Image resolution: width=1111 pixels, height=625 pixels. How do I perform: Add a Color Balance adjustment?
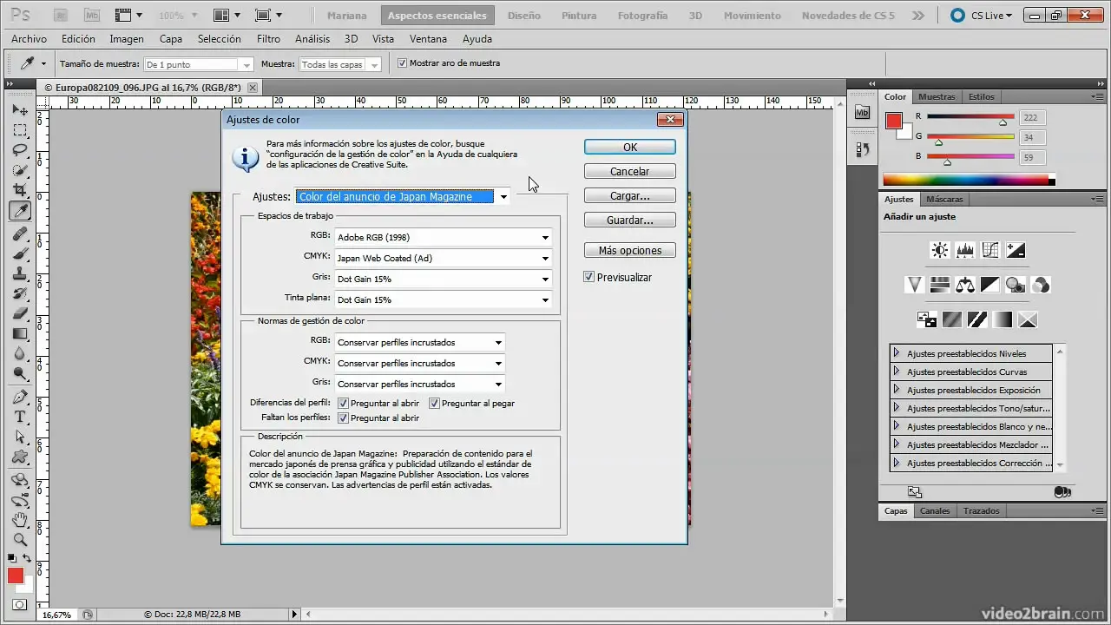964,285
